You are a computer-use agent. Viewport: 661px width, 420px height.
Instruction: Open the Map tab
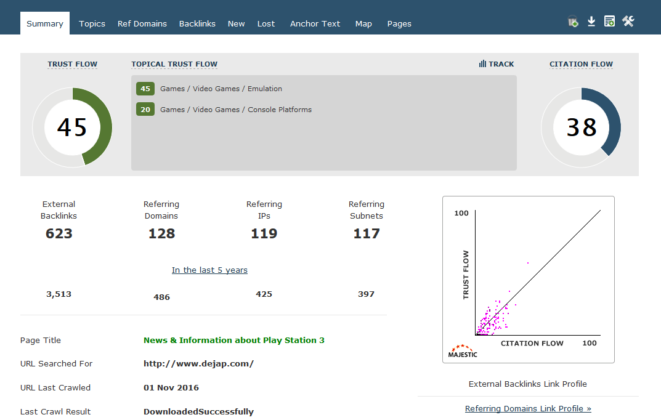(x=363, y=23)
